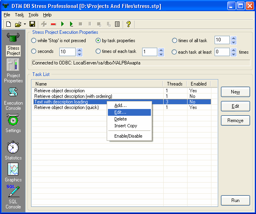This screenshot has height=214, width=256.
Task: Select the "times of each task" radio button
Action: (x=98, y=52)
